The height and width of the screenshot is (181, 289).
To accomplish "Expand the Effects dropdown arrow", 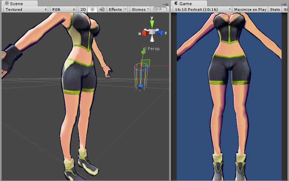I will click(x=125, y=9).
